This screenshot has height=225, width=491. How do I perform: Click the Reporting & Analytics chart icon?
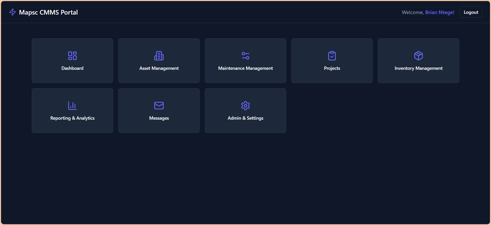[x=72, y=106]
